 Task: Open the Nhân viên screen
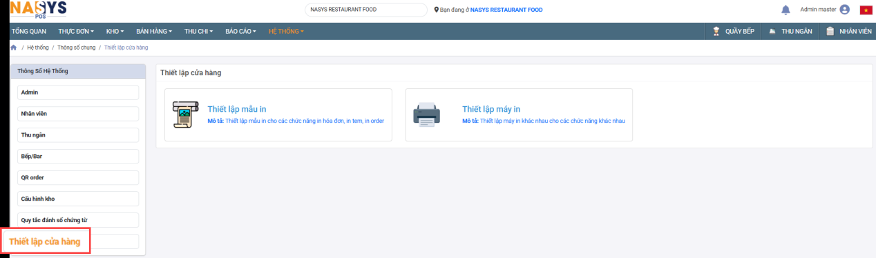[x=848, y=32]
